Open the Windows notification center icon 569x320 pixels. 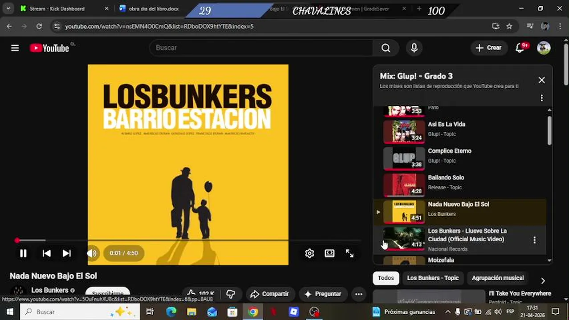[x=556, y=312]
